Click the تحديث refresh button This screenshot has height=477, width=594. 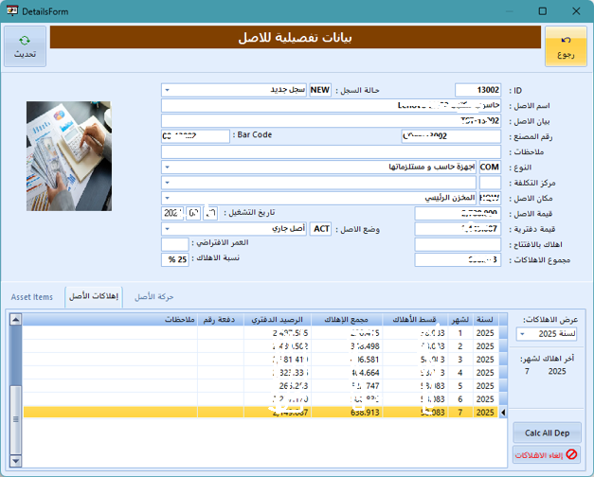point(25,46)
